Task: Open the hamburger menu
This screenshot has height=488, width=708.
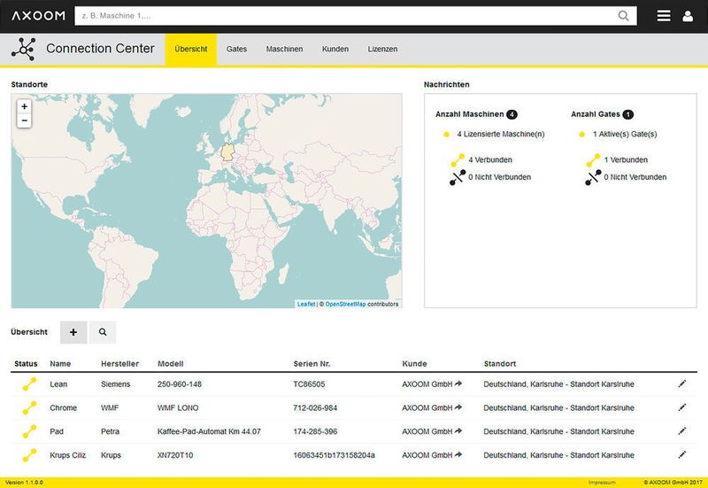Action: click(x=663, y=16)
